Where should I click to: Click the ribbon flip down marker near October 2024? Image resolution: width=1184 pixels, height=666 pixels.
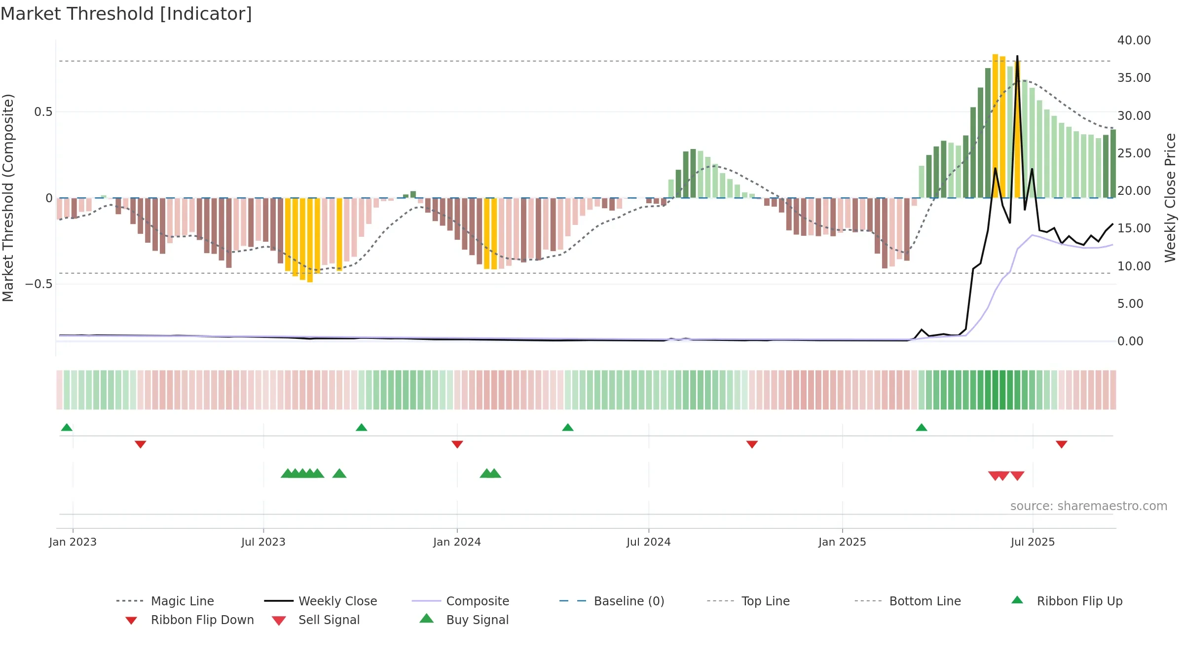[x=752, y=444]
